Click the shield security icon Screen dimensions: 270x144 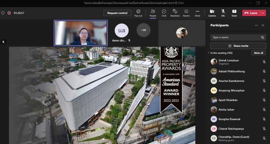(3, 13)
